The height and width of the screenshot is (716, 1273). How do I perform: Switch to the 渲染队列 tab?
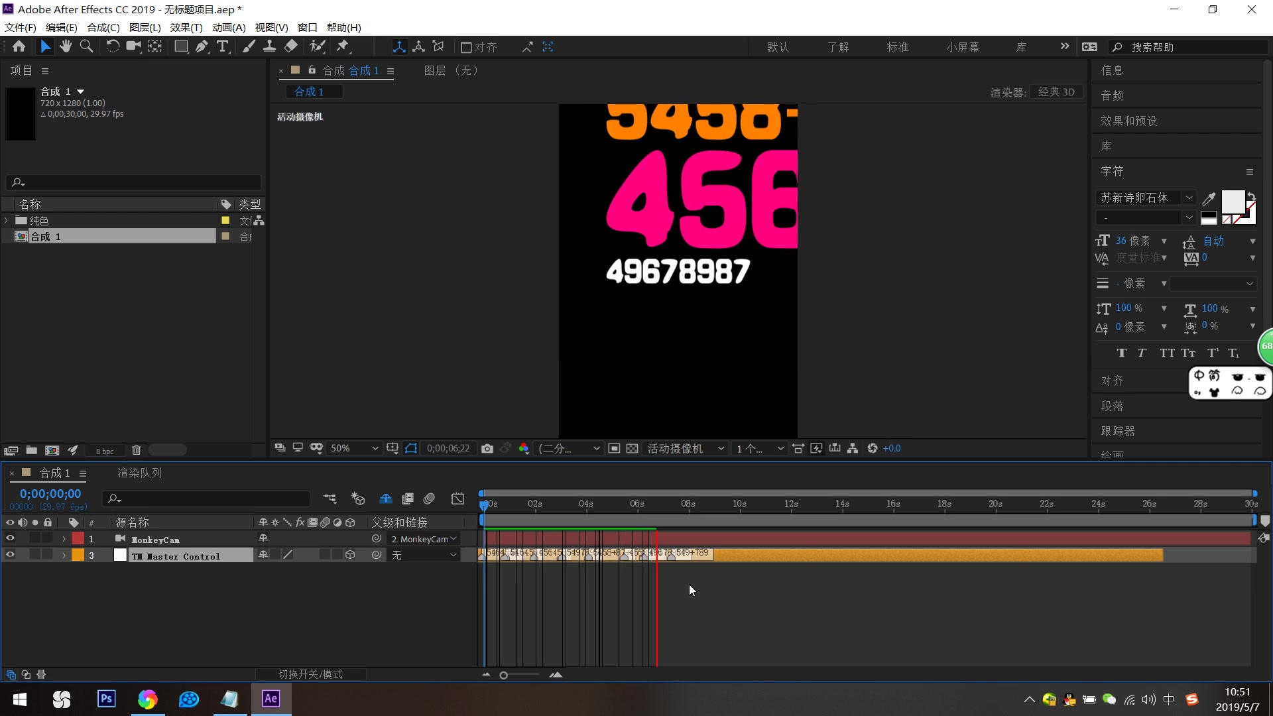coord(140,473)
